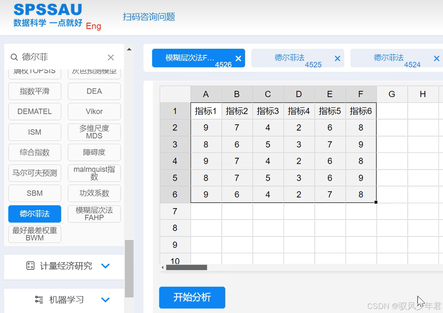Select the SBM method

[35, 193]
